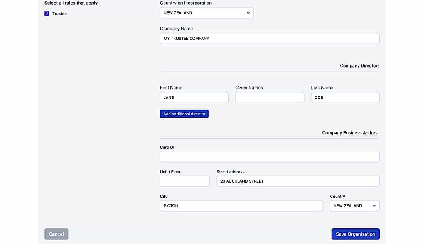The image size is (425, 244).
Task: Click inside the First Name field showing JANE
Action: tap(194, 97)
